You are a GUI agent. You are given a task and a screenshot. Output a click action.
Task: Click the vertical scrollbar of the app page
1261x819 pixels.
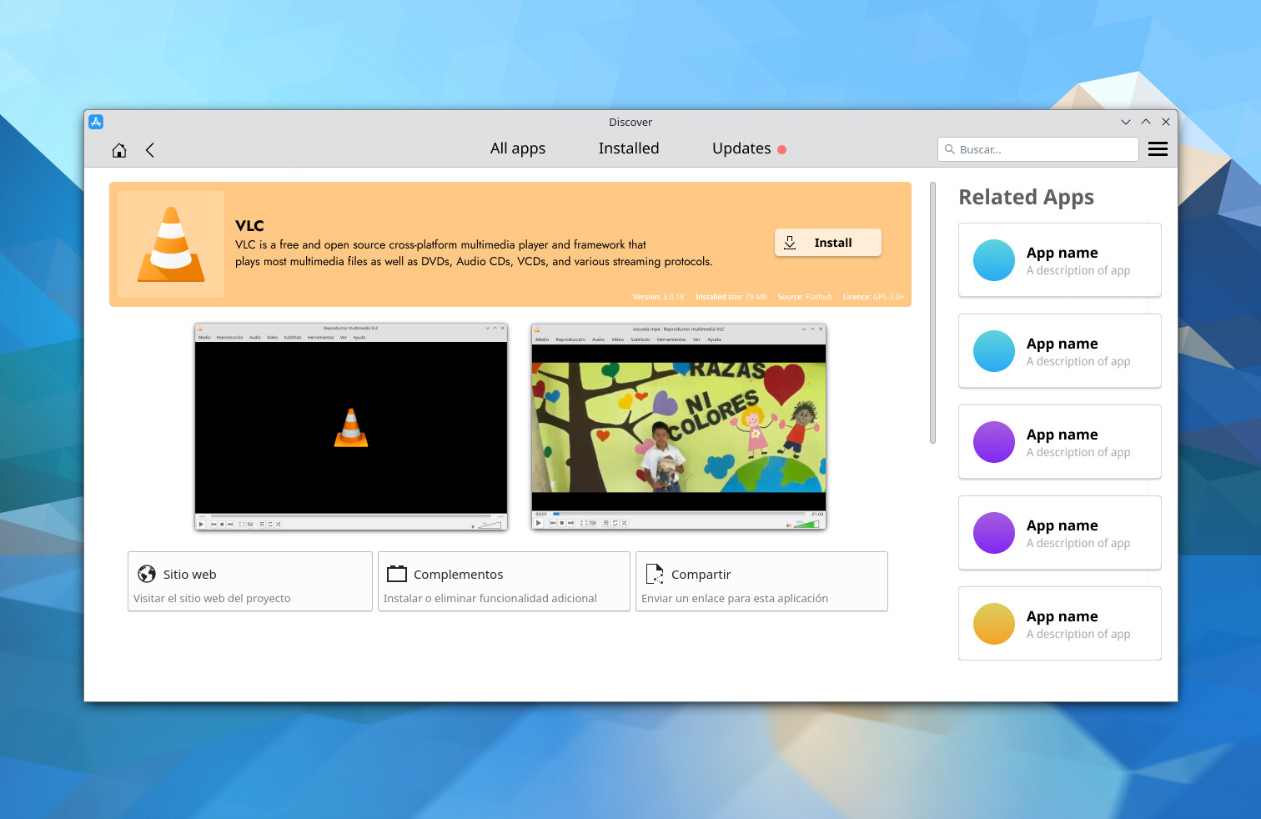[932, 313]
